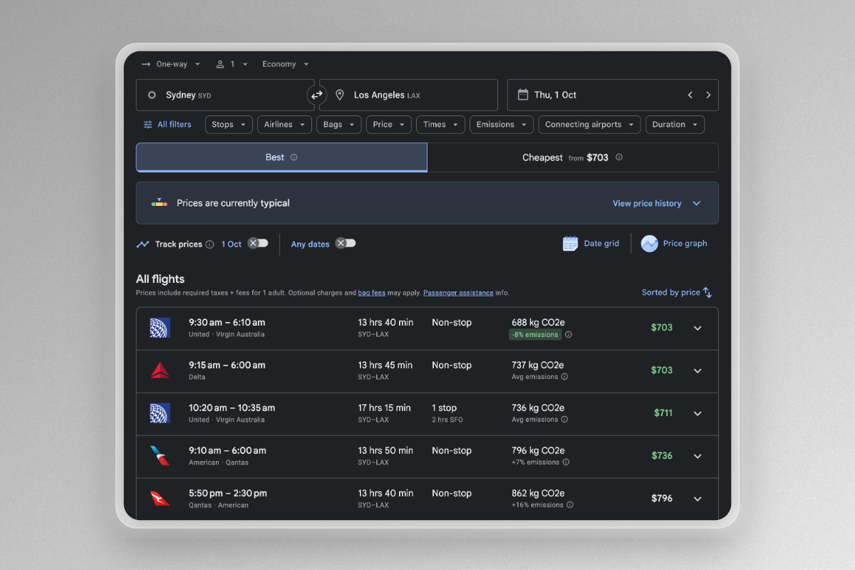
Task: Open the Price filter dropdown
Action: click(x=389, y=125)
